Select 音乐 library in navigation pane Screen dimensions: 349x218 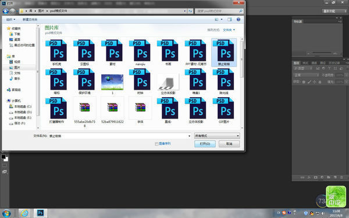coord(15,78)
